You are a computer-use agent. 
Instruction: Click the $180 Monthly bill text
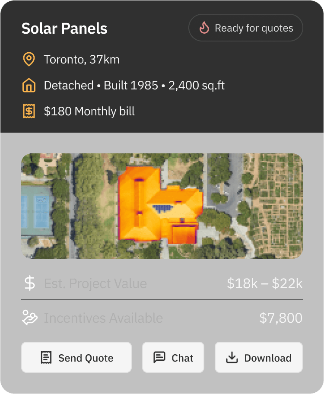point(89,111)
